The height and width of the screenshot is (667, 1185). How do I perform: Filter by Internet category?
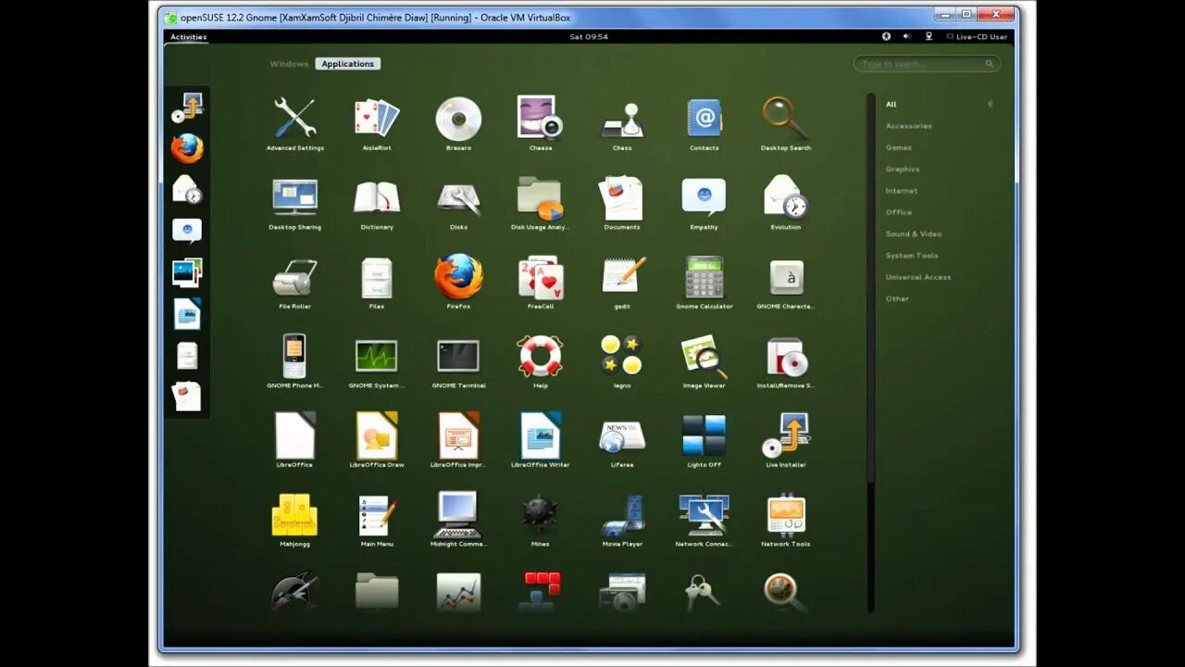coord(902,191)
